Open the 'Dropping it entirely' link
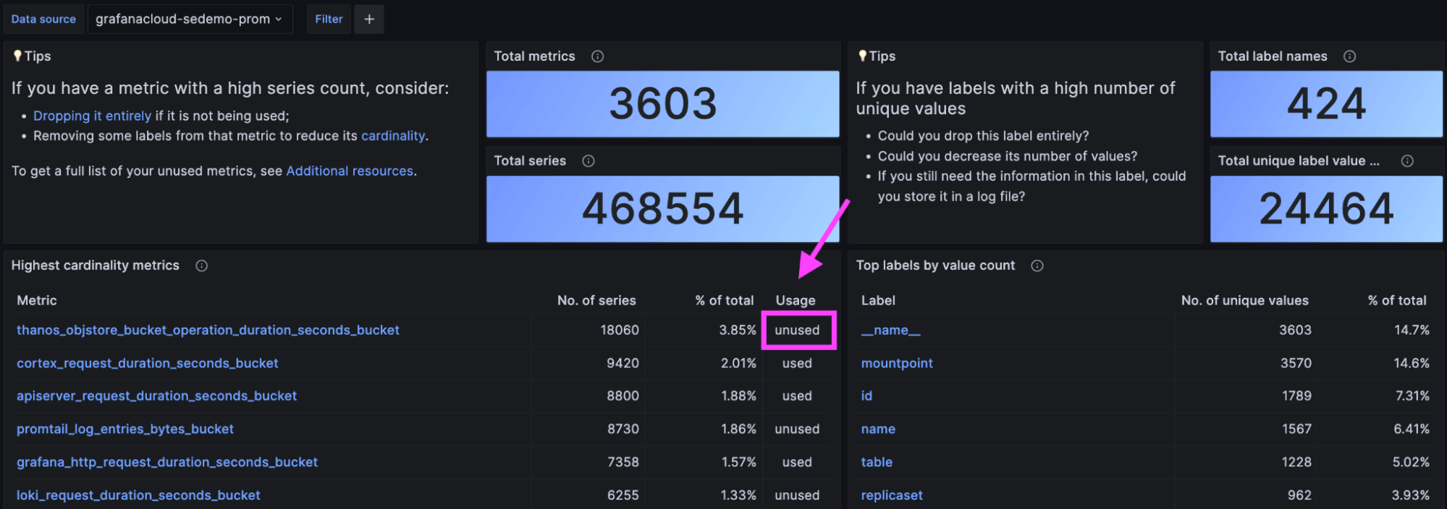This screenshot has height=509, width=1447. pyautogui.click(x=92, y=116)
